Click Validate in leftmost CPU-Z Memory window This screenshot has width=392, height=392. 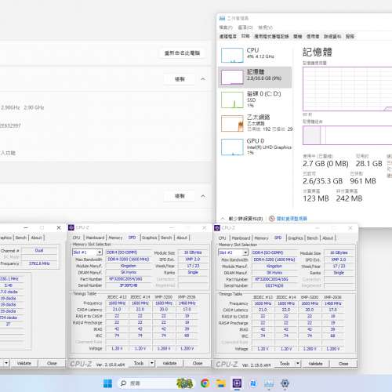coord(24,363)
